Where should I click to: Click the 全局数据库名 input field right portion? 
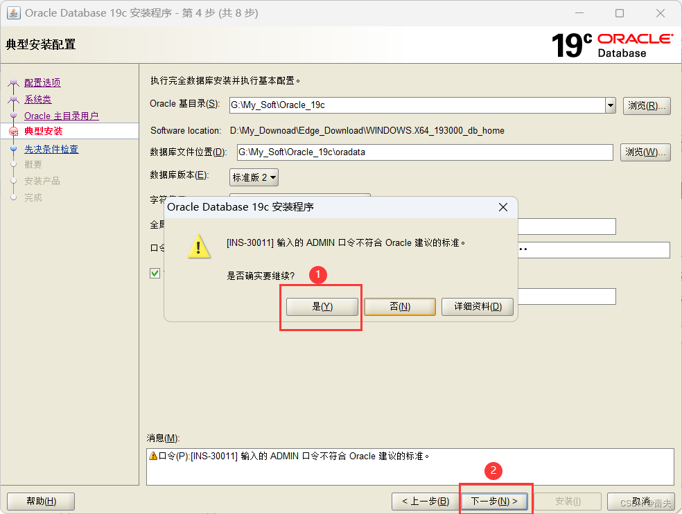(x=567, y=227)
